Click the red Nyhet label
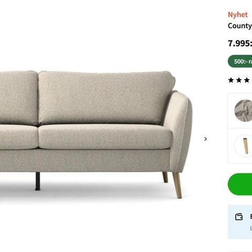The image size is (252, 252). pos(238,15)
